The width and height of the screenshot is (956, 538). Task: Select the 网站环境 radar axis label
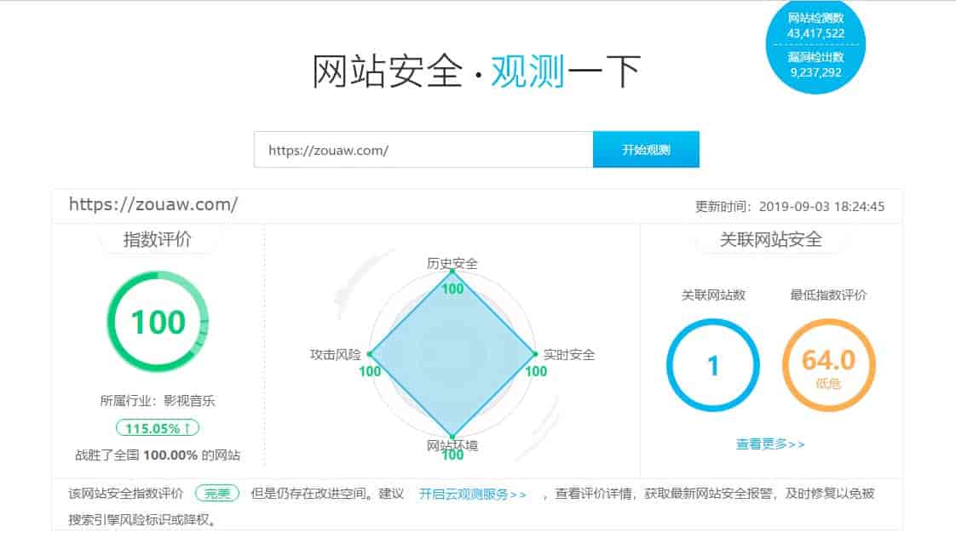coord(452,446)
